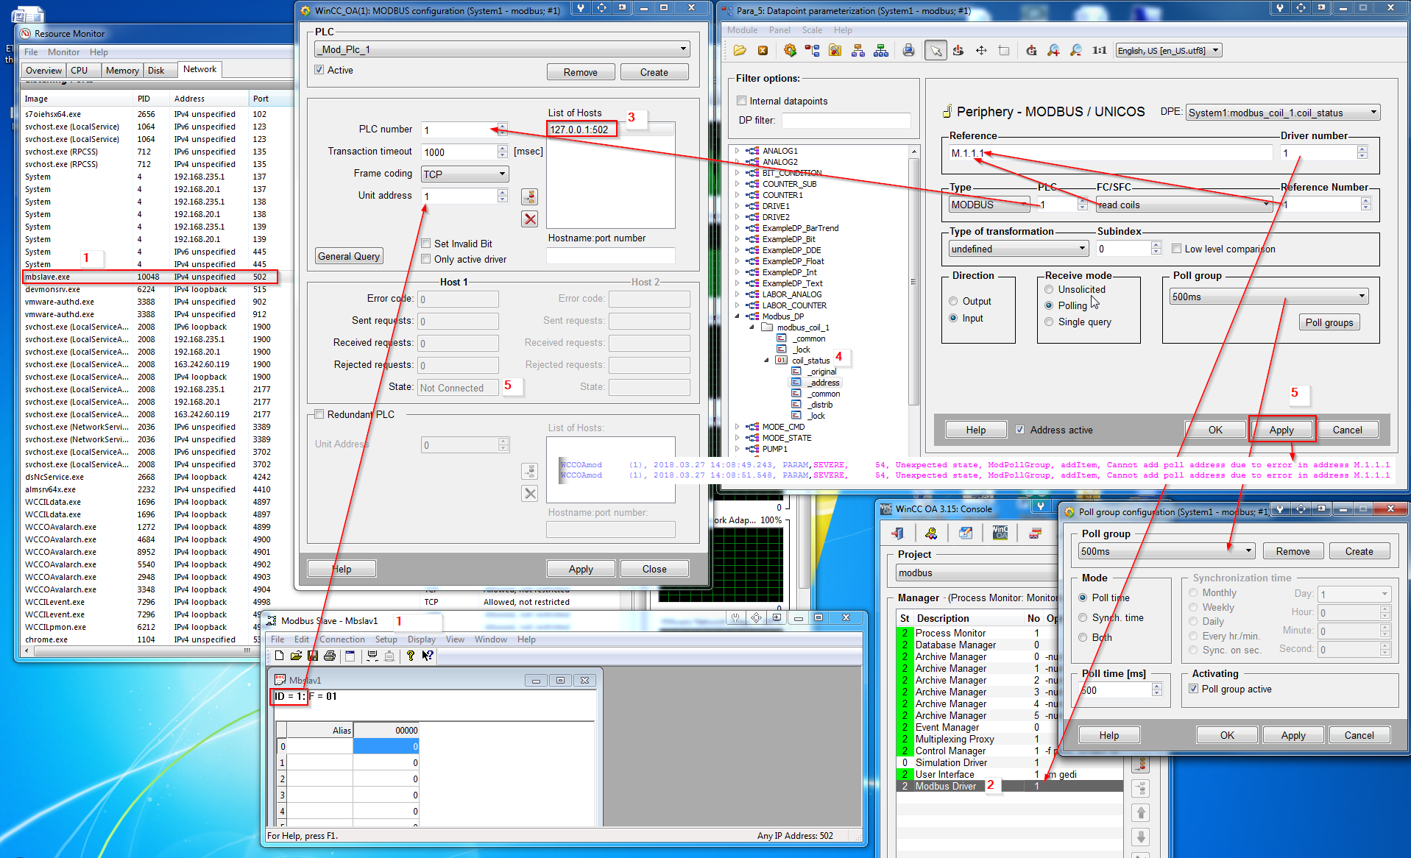The image size is (1411, 858).
Task: Click the yellow question mark About icon
Action: point(410,656)
